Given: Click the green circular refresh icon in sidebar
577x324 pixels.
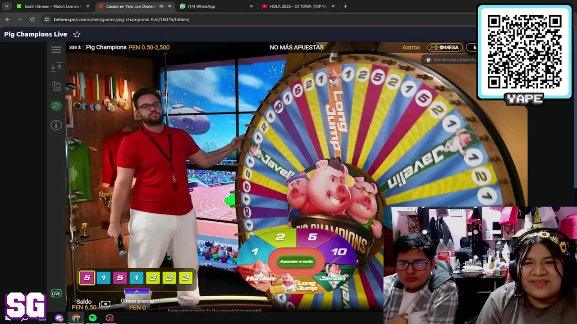Looking at the screenshot, I should click(56, 106).
